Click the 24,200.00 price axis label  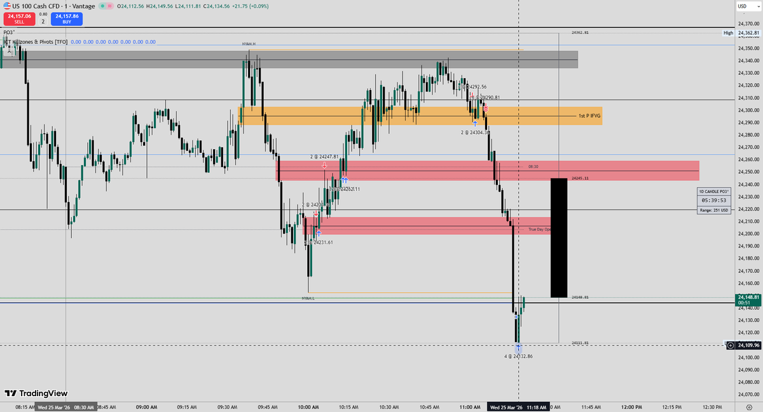pos(748,234)
